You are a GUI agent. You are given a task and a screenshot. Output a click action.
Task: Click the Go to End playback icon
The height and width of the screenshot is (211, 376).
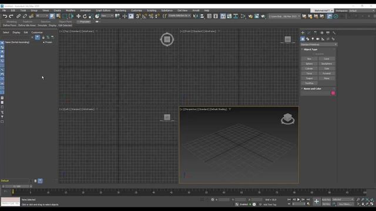point(308,199)
